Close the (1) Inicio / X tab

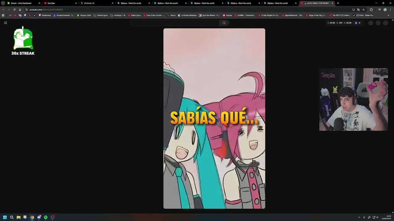point(113,3)
